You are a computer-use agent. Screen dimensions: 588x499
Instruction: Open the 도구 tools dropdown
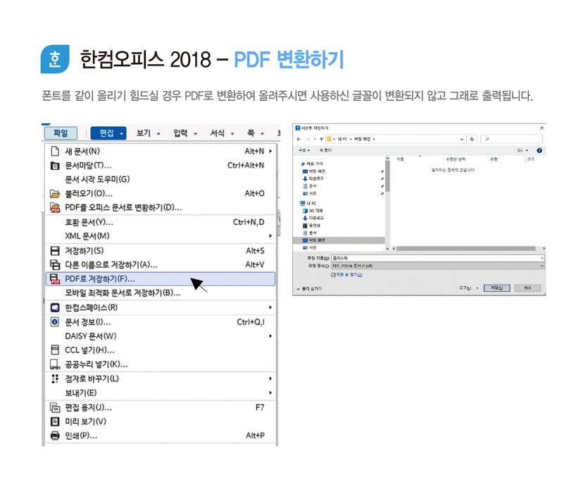469,288
